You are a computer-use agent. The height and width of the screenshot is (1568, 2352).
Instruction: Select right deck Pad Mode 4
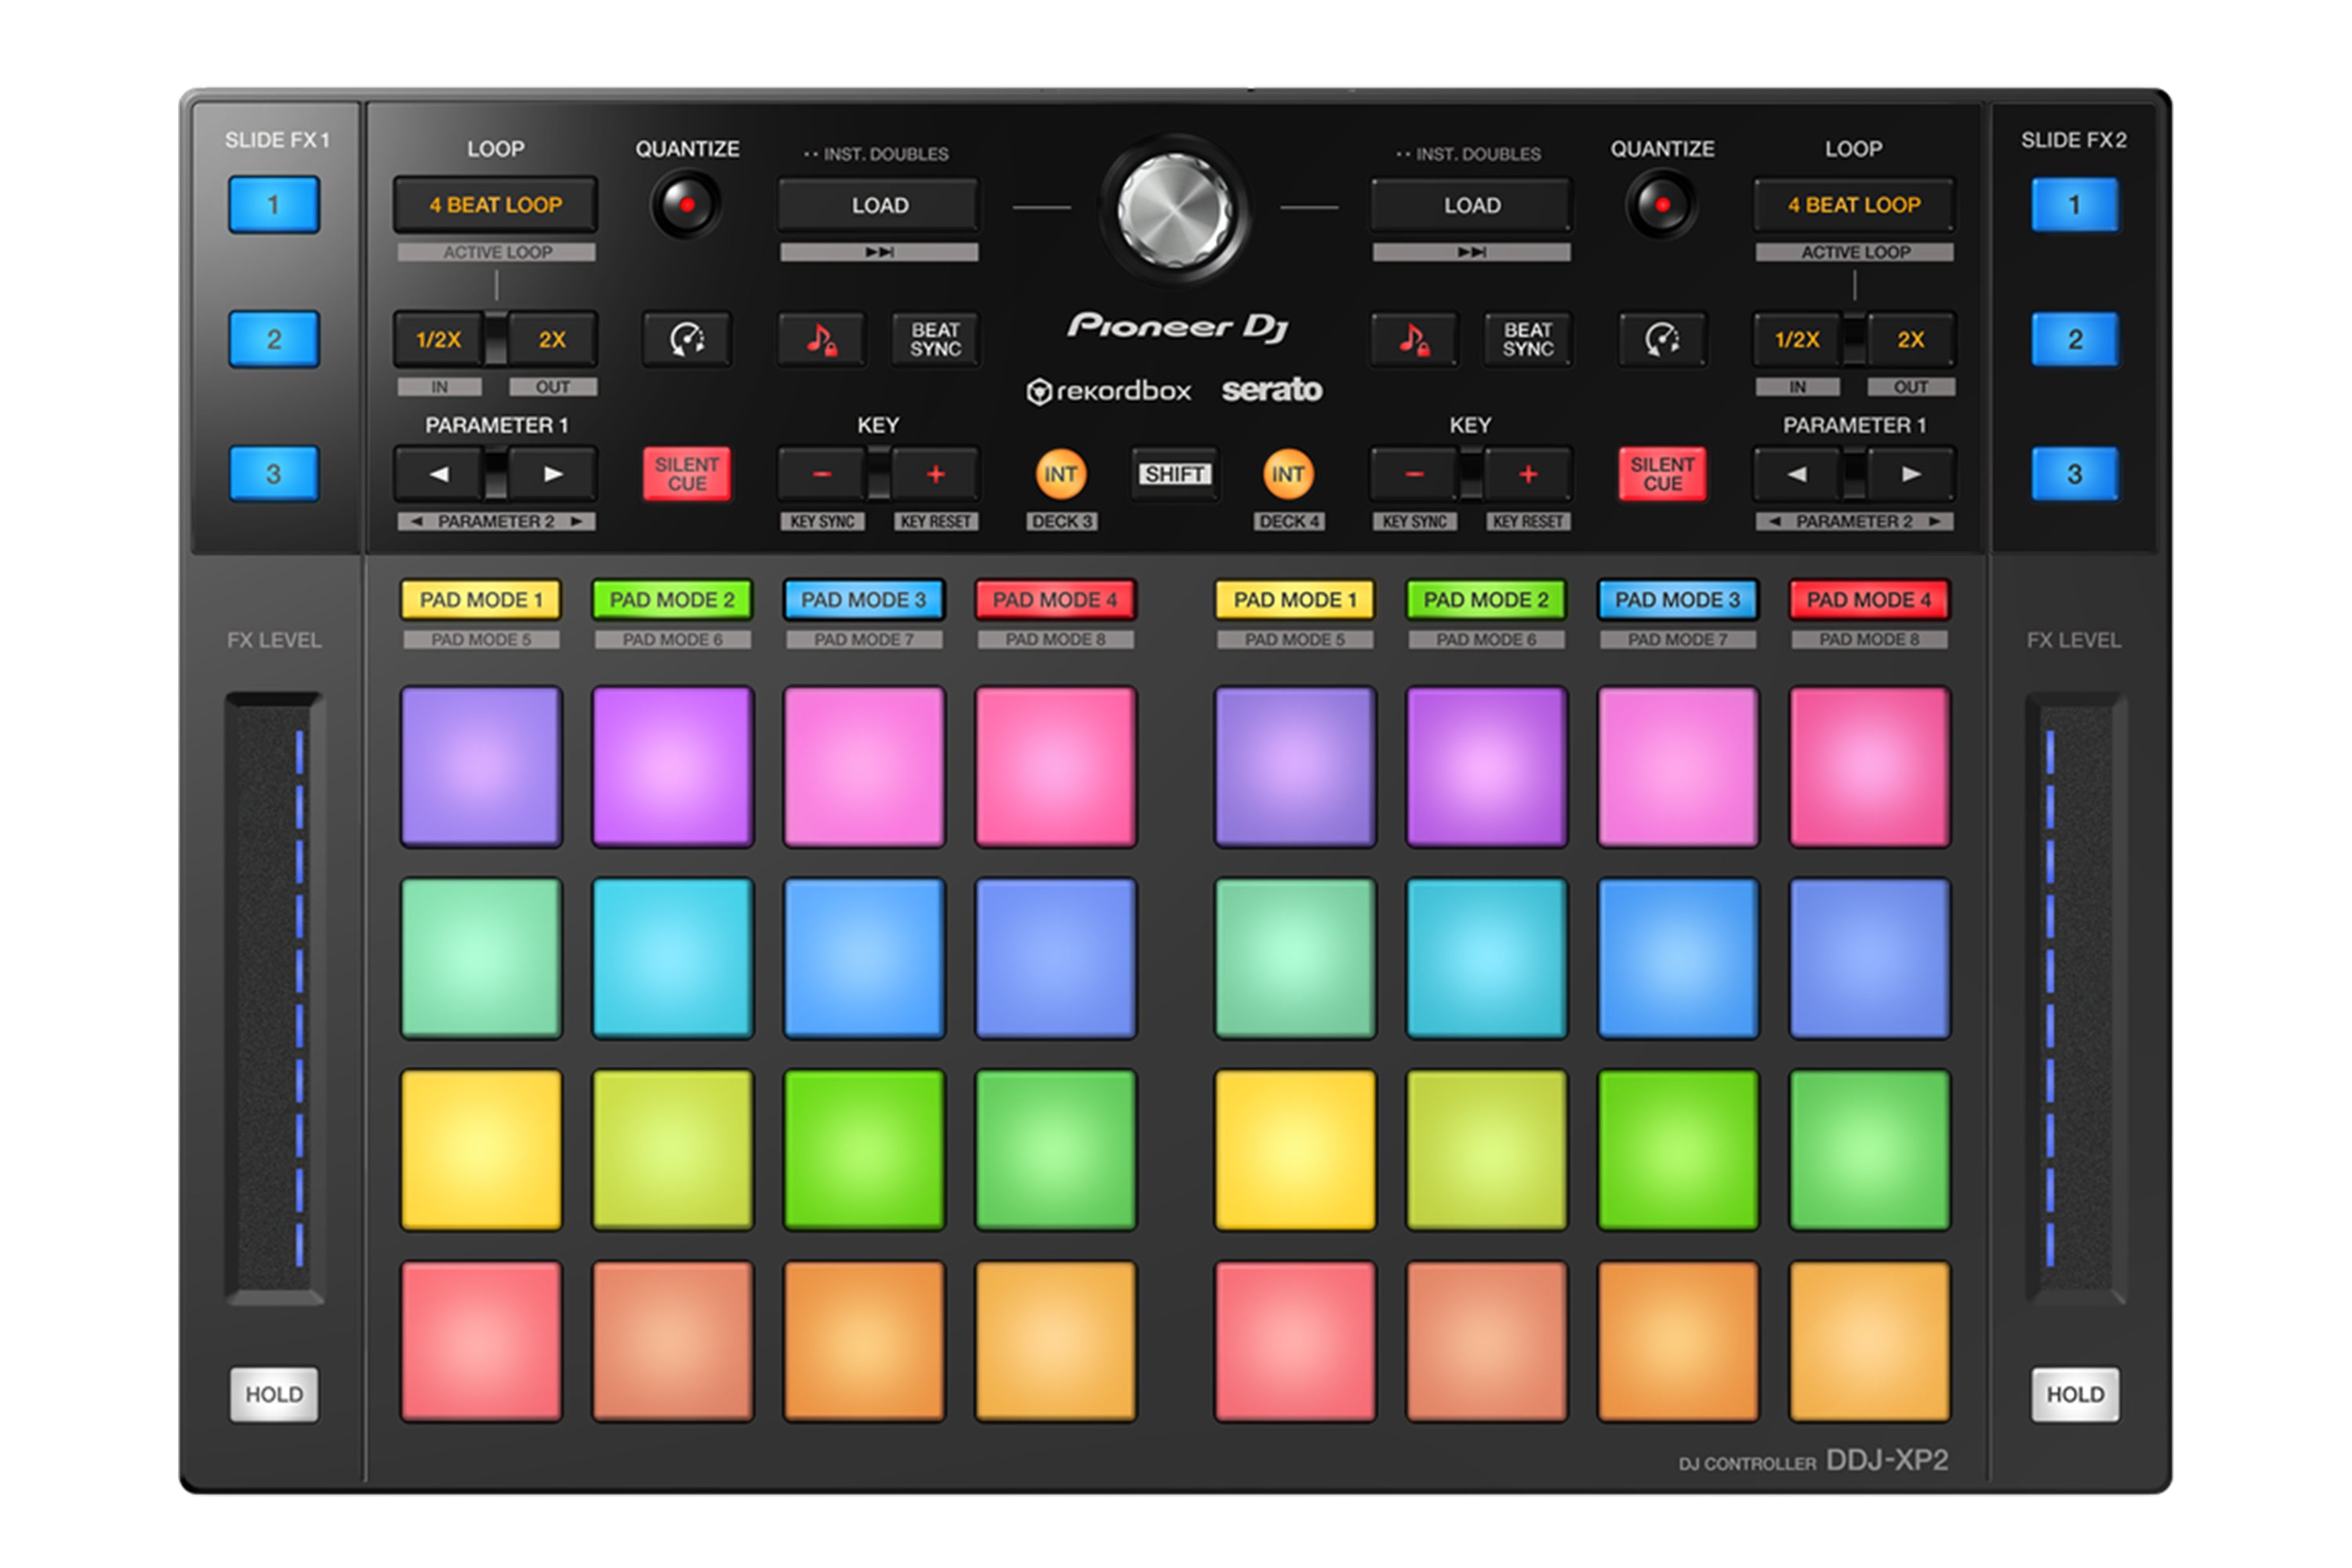point(1868,600)
